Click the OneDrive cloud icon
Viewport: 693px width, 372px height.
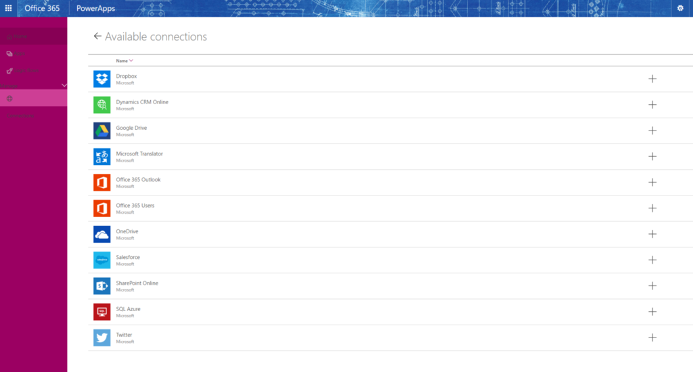(102, 234)
